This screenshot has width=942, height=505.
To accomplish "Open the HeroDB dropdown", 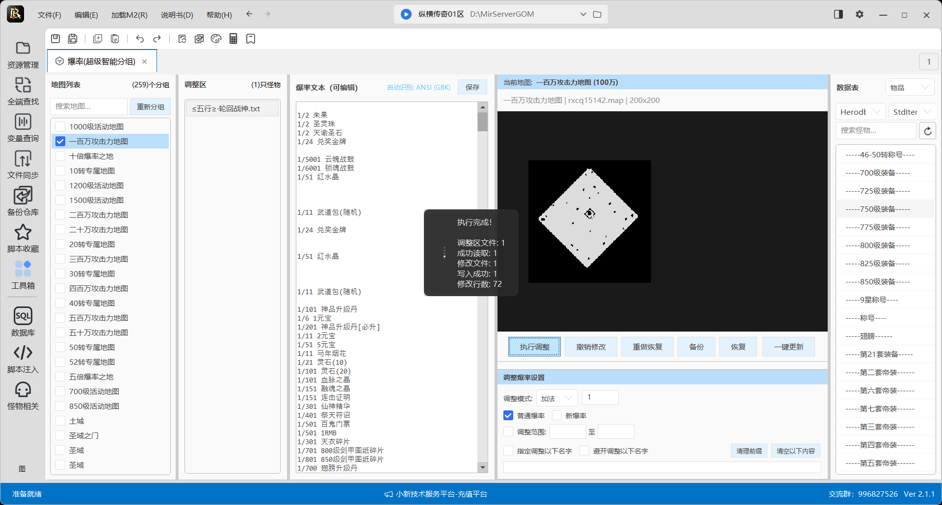I will pyautogui.click(x=861, y=112).
